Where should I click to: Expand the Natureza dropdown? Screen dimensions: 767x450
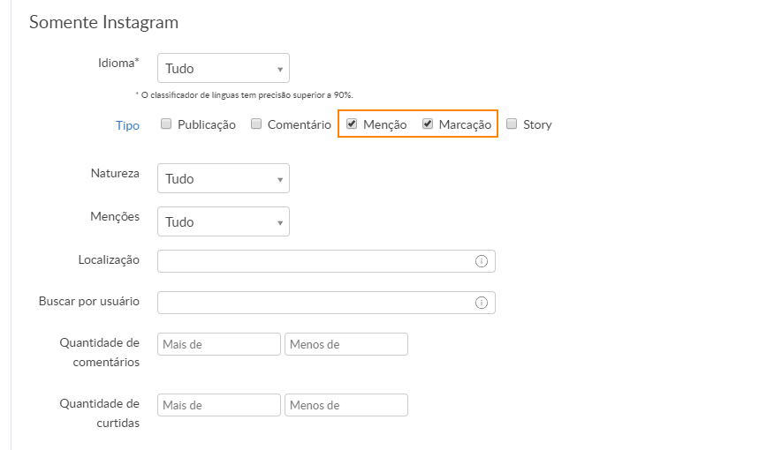[x=223, y=178]
